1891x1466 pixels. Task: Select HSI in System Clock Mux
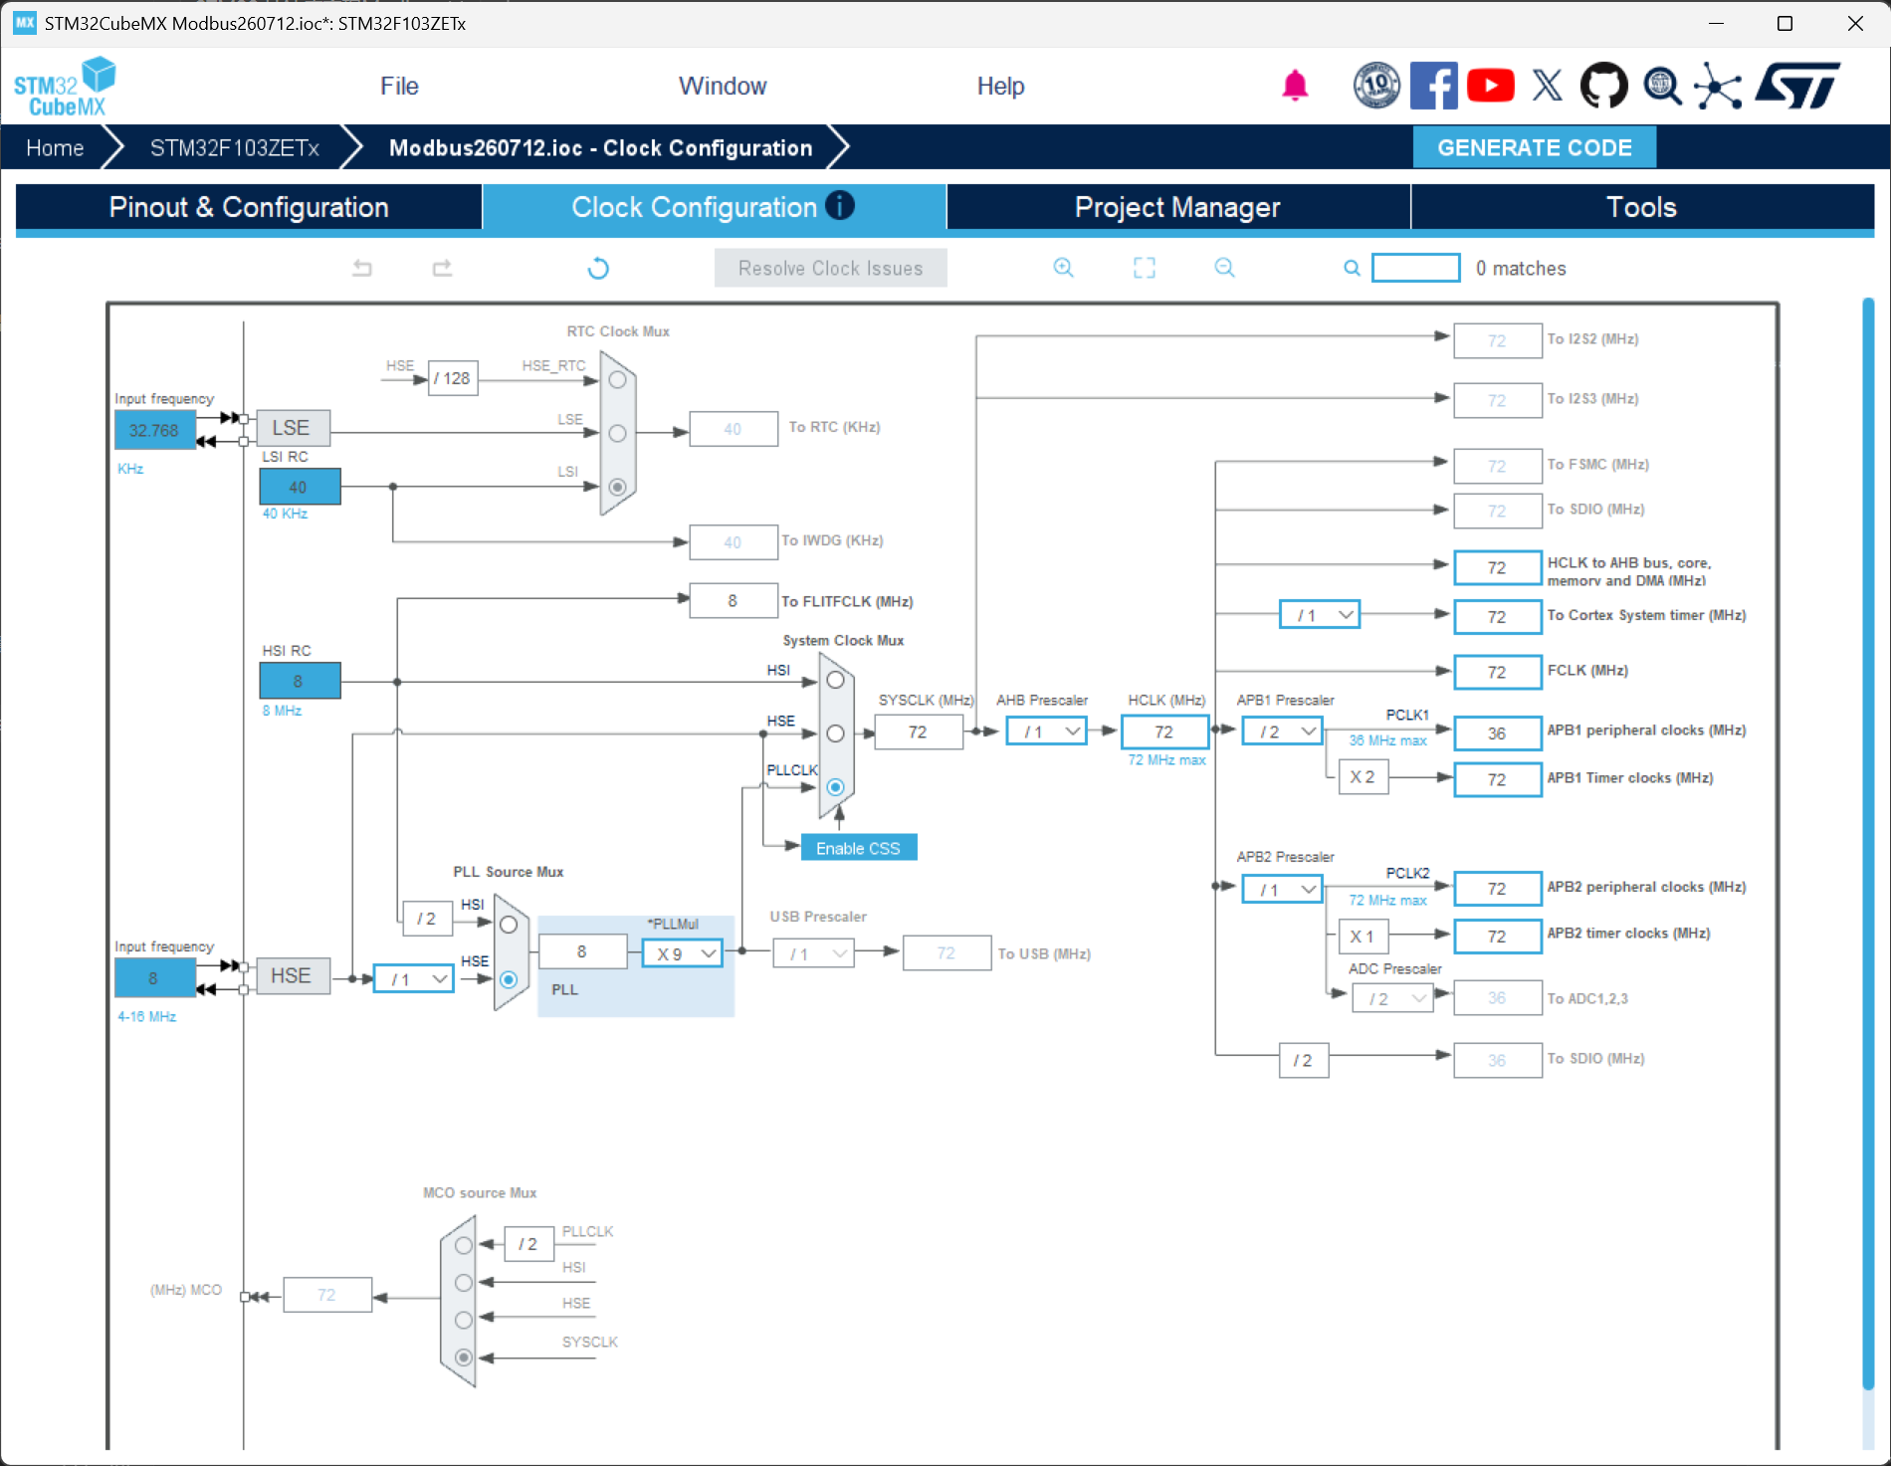point(835,680)
